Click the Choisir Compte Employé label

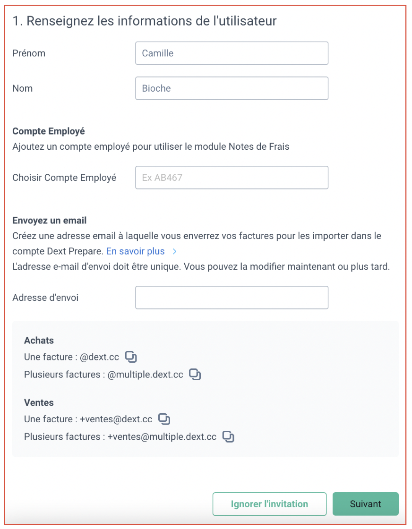tap(64, 178)
